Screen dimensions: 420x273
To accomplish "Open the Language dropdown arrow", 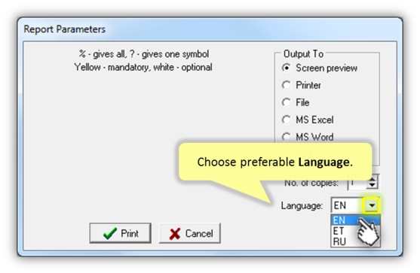I will click(371, 205).
